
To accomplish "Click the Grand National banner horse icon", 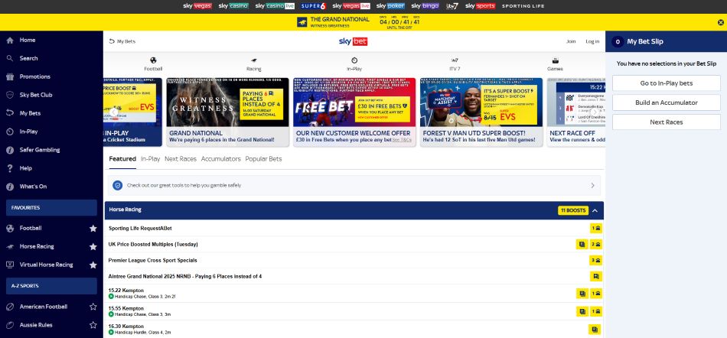I will 302,22.
